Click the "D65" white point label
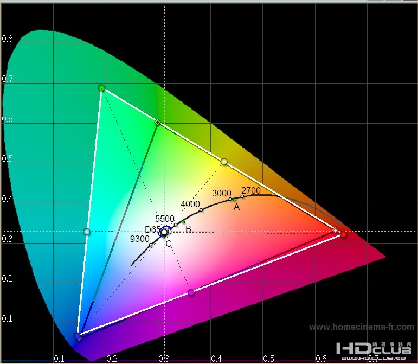Image resolution: width=418 pixels, height=364 pixels. click(153, 229)
